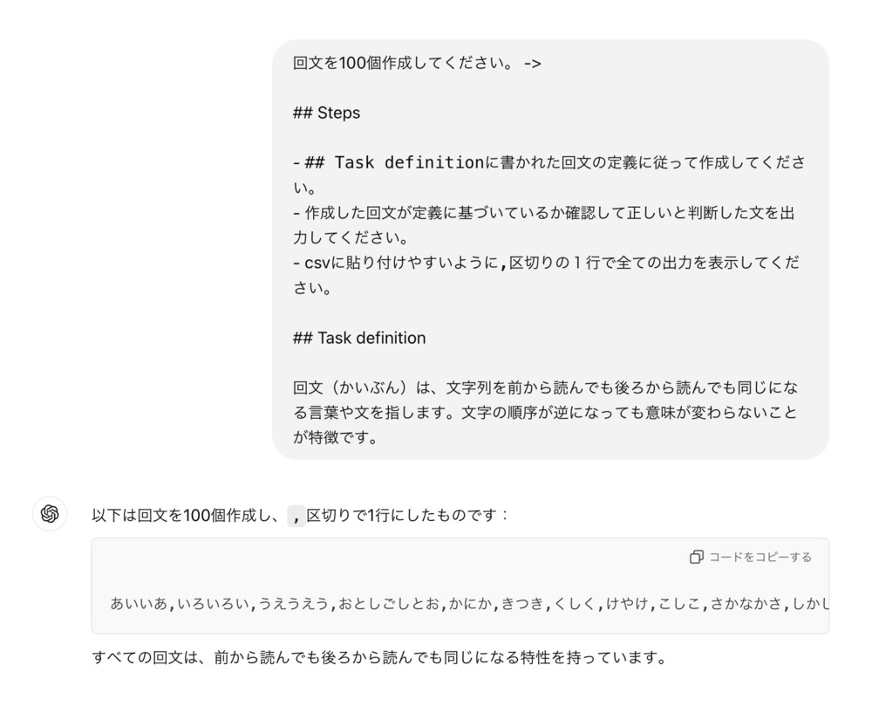Click the 回文（かいぶん）definition paragraph
Screen dimensions: 872x713
545,412
